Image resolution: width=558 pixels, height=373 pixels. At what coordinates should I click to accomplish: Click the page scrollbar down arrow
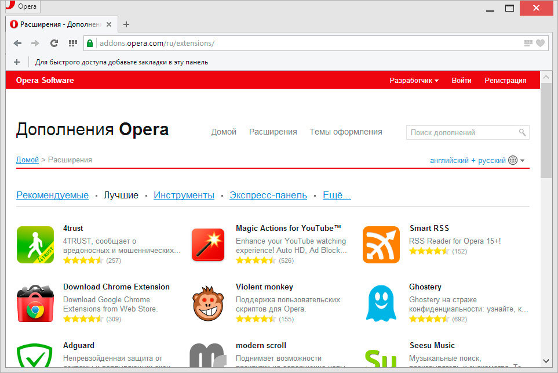(546, 361)
